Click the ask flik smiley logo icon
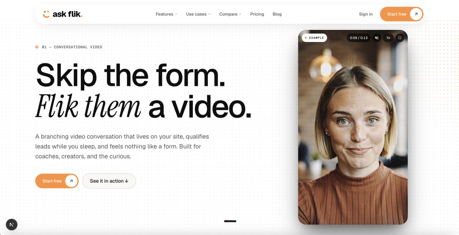Viewport: 459px width, 235px height. 46,14
